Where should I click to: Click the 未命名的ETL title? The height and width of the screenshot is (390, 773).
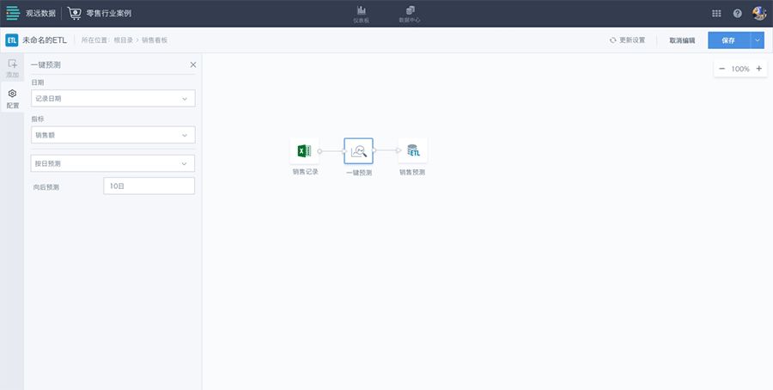pyautogui.click(x=45, y=40)
